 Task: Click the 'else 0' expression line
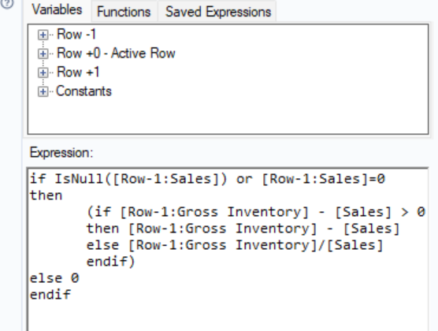click(54, 278)
